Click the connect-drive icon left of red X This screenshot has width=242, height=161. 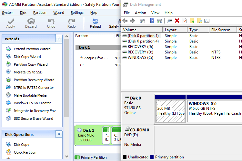(169, 21)
